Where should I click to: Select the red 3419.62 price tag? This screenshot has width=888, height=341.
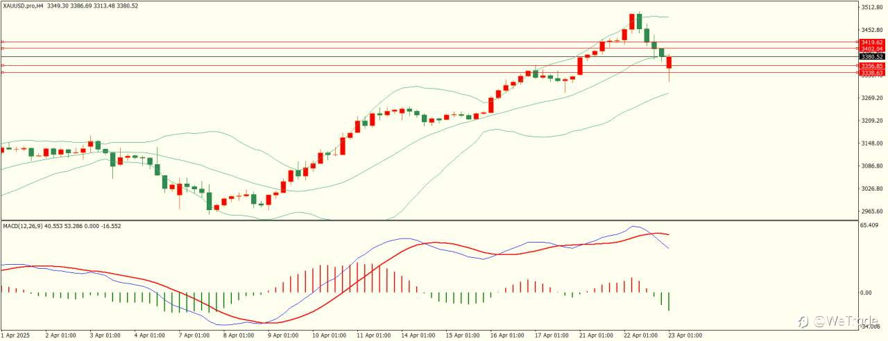click(x=871, y=42)
